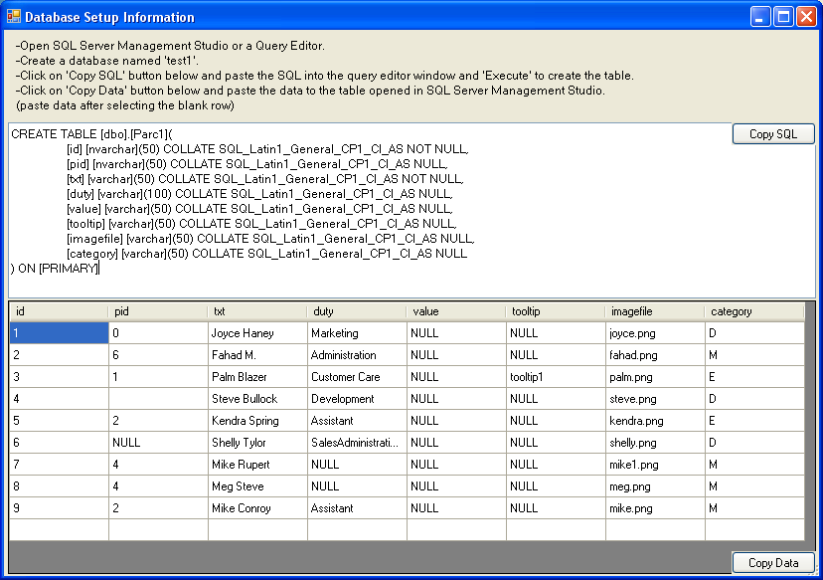This screenshot has height=580, width=823.
Task: Maximize the Database Setup Information window
Action: point(783,17)
